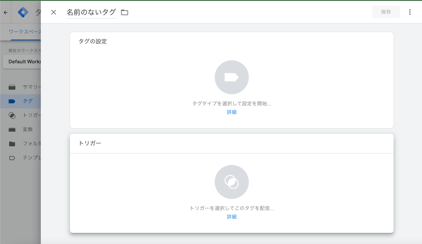The image size is (422, 244).
Task: Click the Google Tag Manager logo
Action: pos(23,12)
